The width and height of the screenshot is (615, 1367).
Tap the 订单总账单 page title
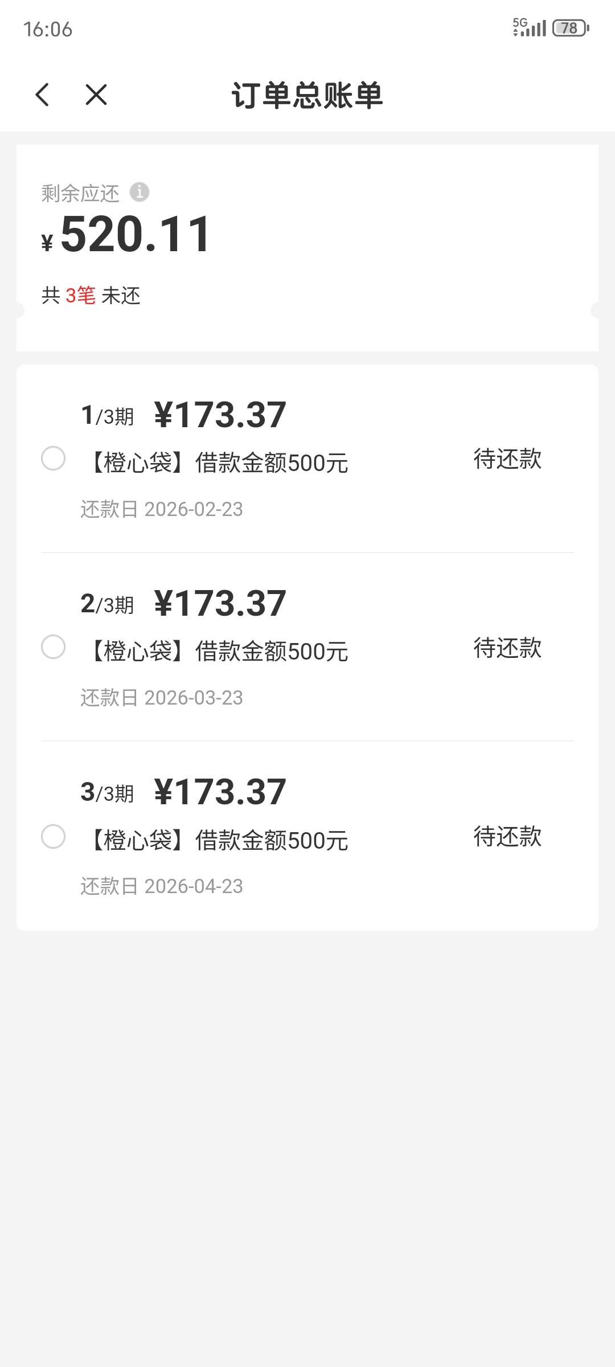click(307, 95)
